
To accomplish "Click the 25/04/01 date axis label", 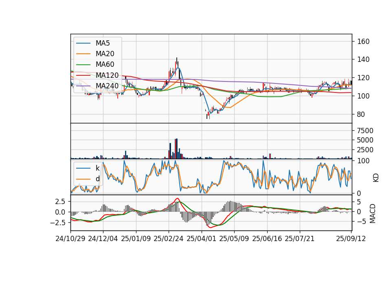I will [202, 239].
